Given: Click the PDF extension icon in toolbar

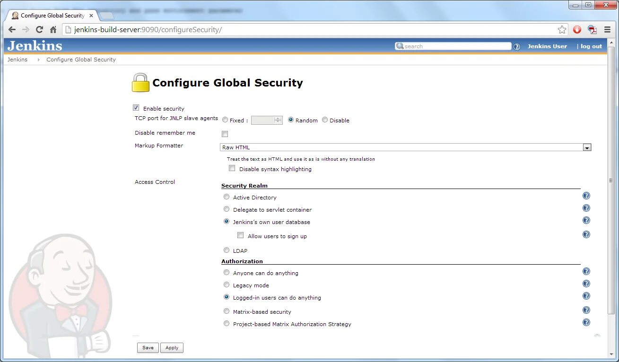Looking at the screenshot, I should tap(592, 30).
